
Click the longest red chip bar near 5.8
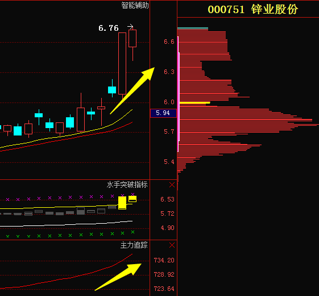(248, 124)
